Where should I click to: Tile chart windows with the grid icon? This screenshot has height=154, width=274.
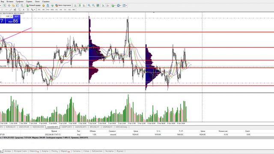[x=98, y=6]
